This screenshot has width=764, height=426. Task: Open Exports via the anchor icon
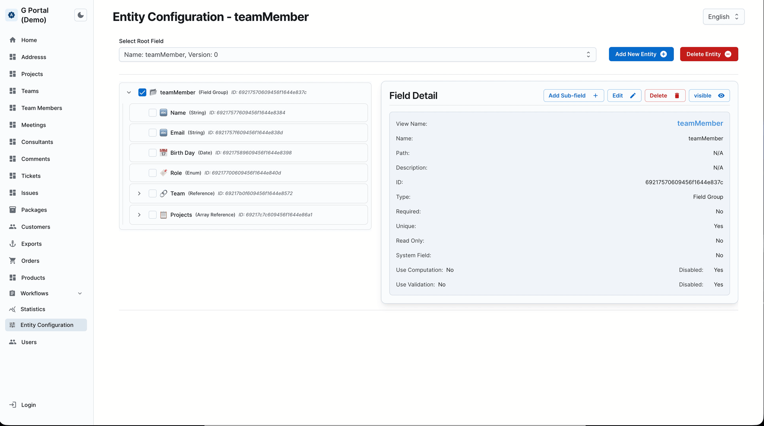(13, 244)
